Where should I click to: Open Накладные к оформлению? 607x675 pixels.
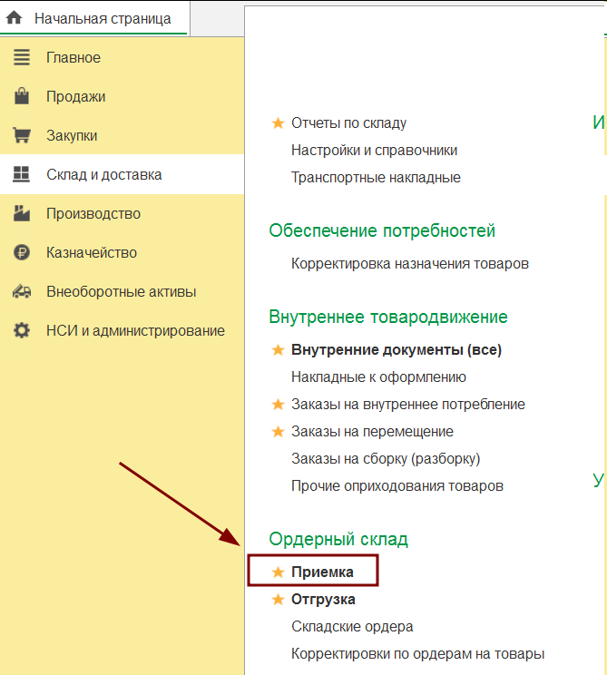tap(379, 377)
